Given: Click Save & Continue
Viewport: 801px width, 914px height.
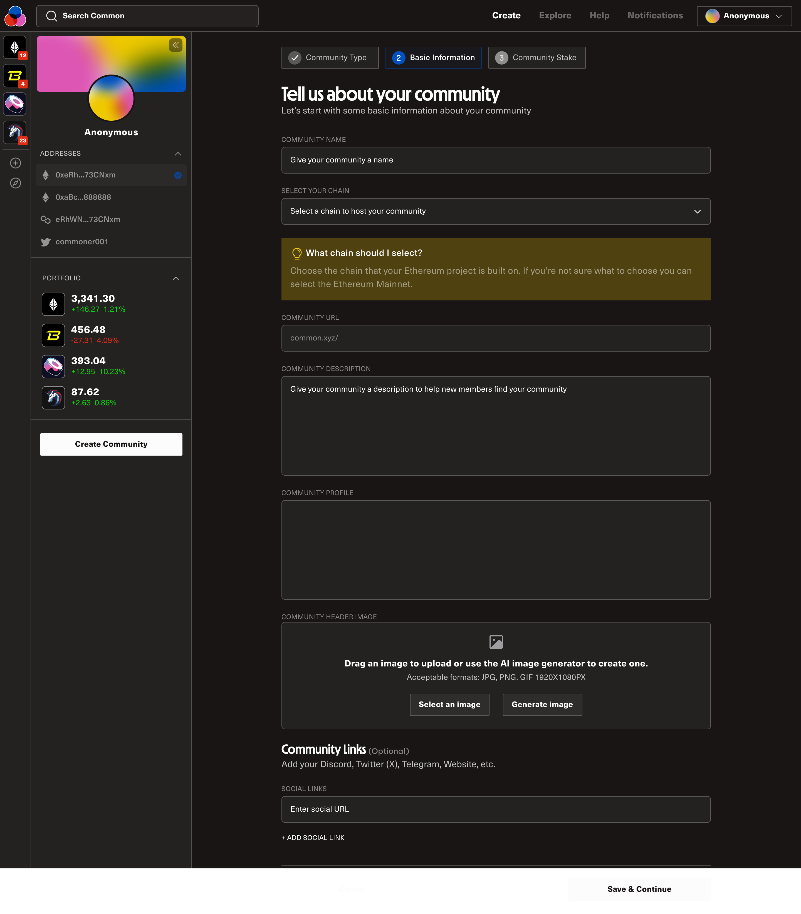Looking at the screenshot, I should tap(639, 889).
